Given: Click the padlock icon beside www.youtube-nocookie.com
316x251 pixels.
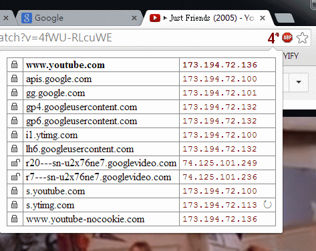Looking at the screenshot, I should click(15, 219).
